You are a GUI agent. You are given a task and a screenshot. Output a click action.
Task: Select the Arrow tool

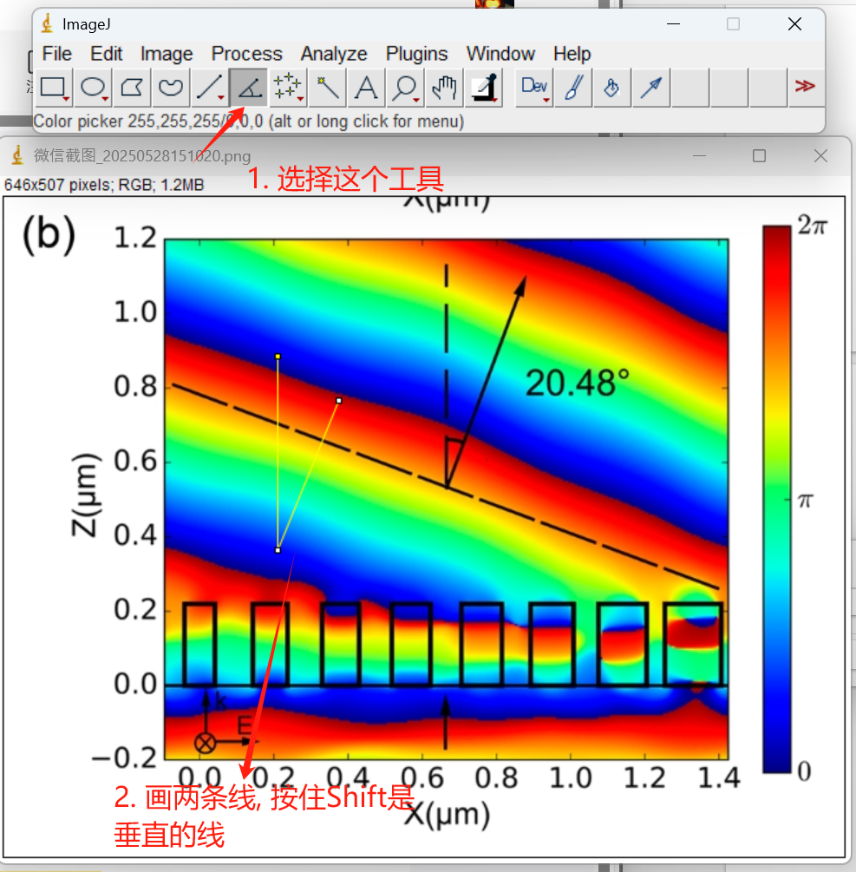[x=651, y=88]
